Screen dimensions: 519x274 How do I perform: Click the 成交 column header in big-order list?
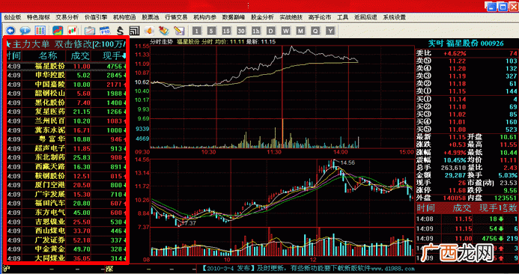coord(80,55)
